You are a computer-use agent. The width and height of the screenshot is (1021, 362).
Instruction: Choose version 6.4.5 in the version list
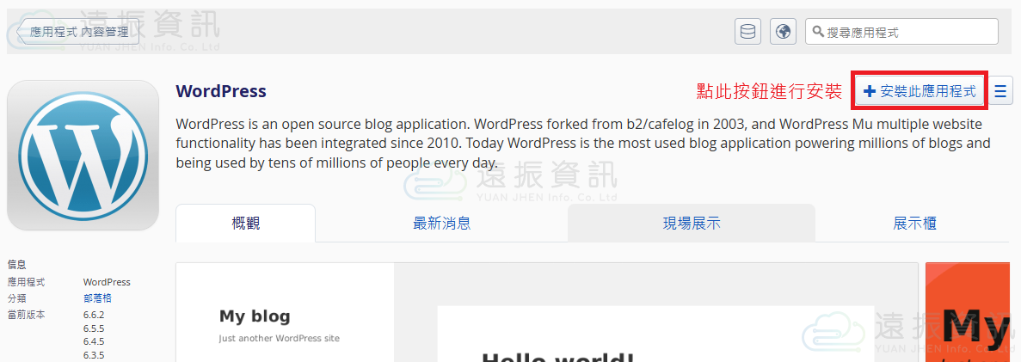click(x=94, y=341)
